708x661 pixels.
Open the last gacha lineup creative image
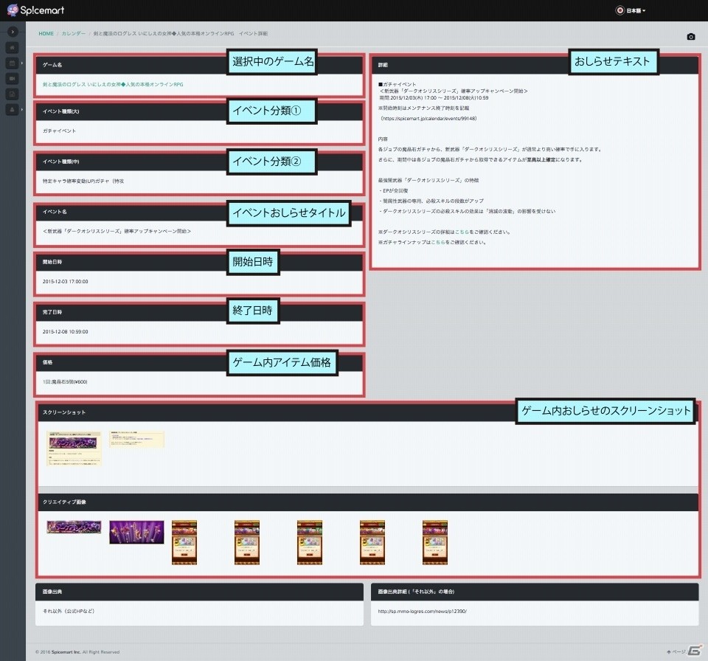(435, 542)
